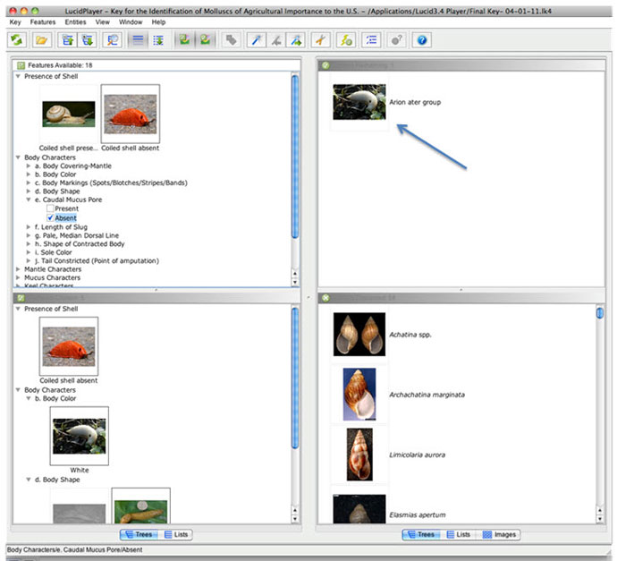Image resolution: width=617 pixels, height=561 pixels.
Task: Select the Coiled shell present image option
Action: (x=68, y=114)
